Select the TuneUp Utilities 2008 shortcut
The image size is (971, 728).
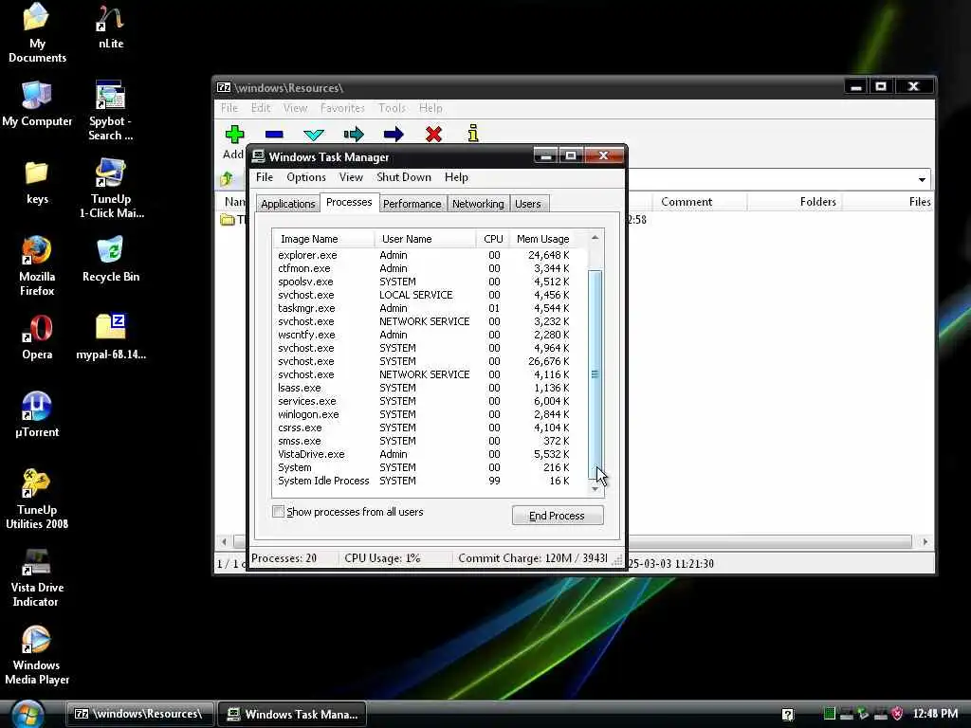pos(37,499)
